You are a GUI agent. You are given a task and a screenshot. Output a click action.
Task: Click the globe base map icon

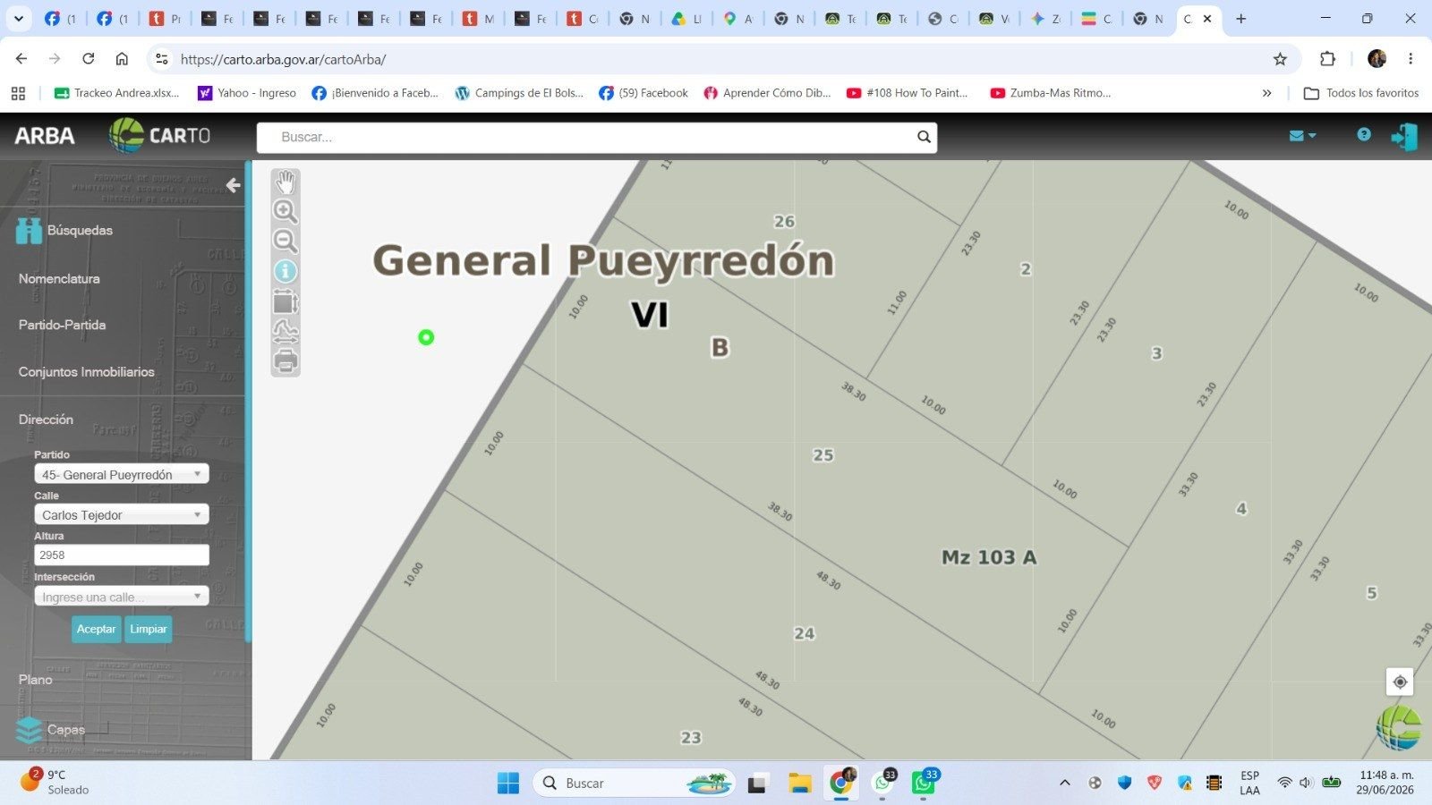coord(1398,727)
